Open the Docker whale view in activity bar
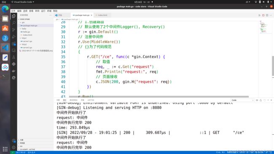 (x=13, y=71)
